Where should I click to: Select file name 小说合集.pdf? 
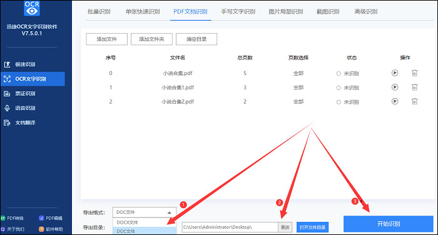[178, 73]
